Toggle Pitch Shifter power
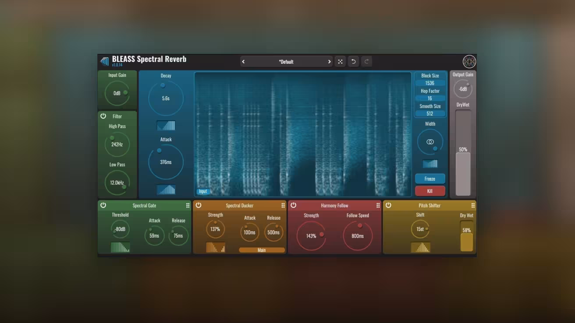Image resolution: width=575 pixels, height=323 pixels. [388, 205]
